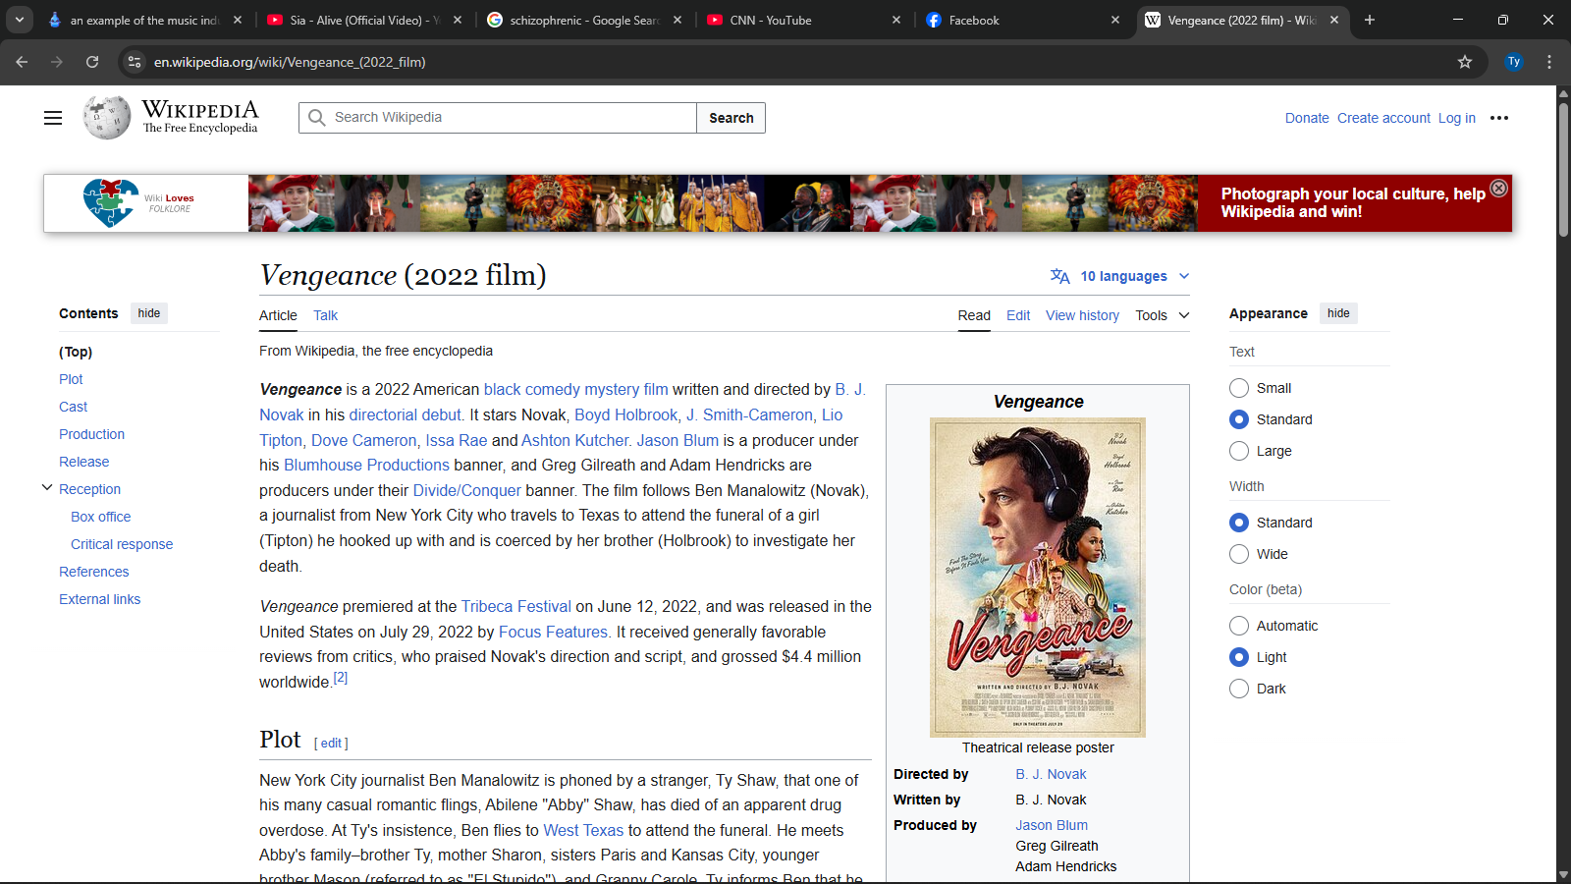Image resolution: width=1571 pixels, height=884 pixels.
Task: Select Automatic color mode
Action: [x=1239, y=626]
